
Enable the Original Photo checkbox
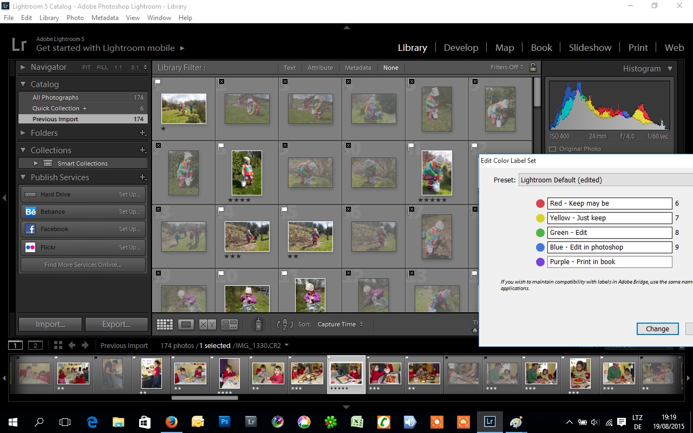(553, 149)
